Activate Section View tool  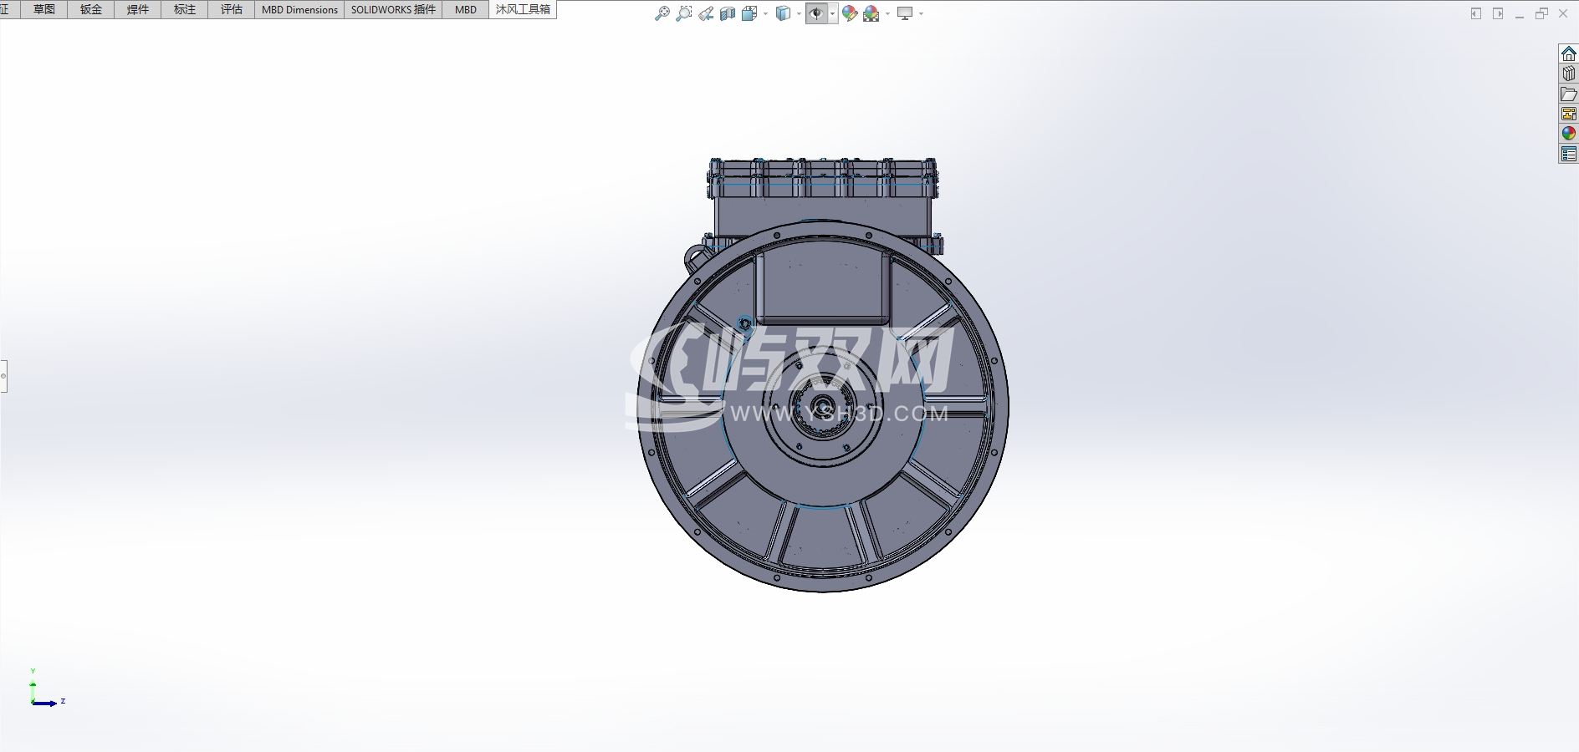(728, 13)
